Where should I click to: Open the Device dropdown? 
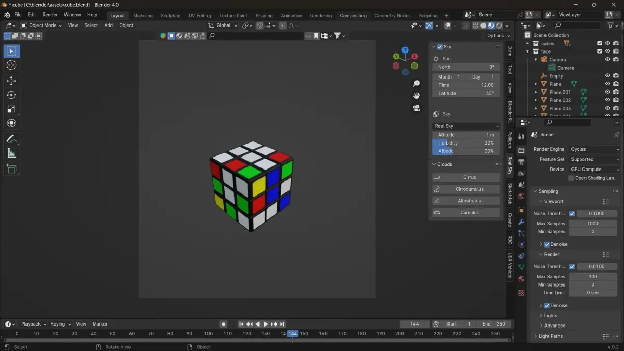pos(594,170)
